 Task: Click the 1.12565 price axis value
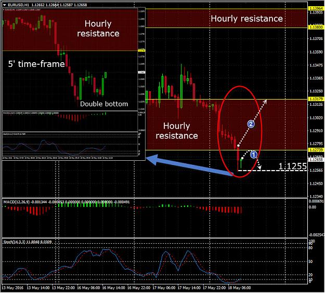pyautogui.click(x=316, y=170)
